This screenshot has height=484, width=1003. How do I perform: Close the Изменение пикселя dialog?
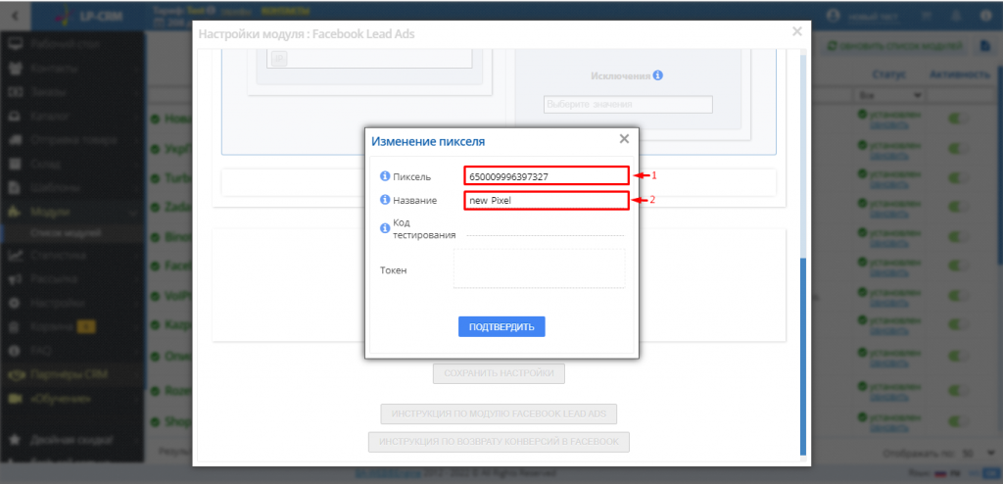624,138
